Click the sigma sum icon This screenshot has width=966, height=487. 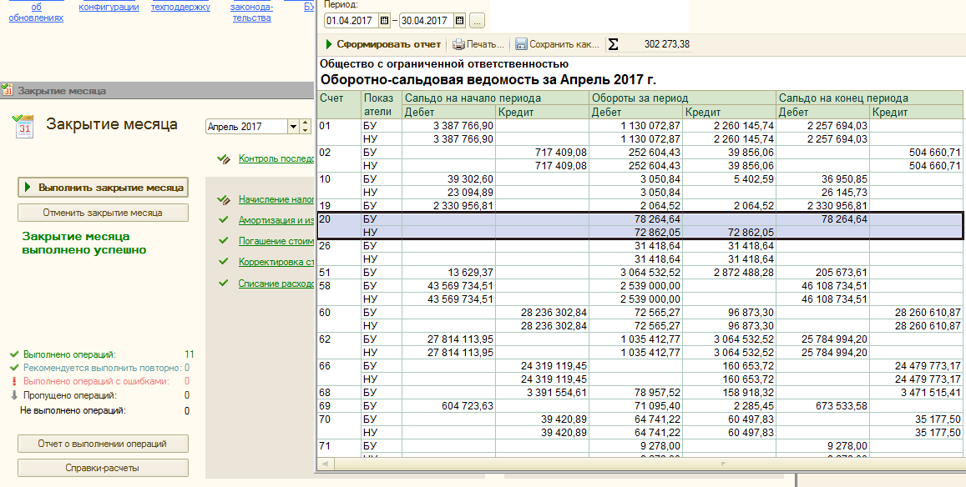pos(614,44)
